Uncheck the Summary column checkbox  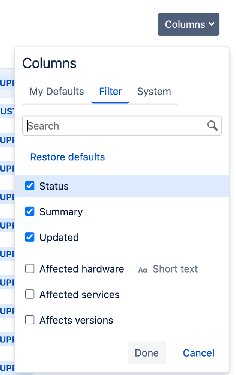[30, 211]
